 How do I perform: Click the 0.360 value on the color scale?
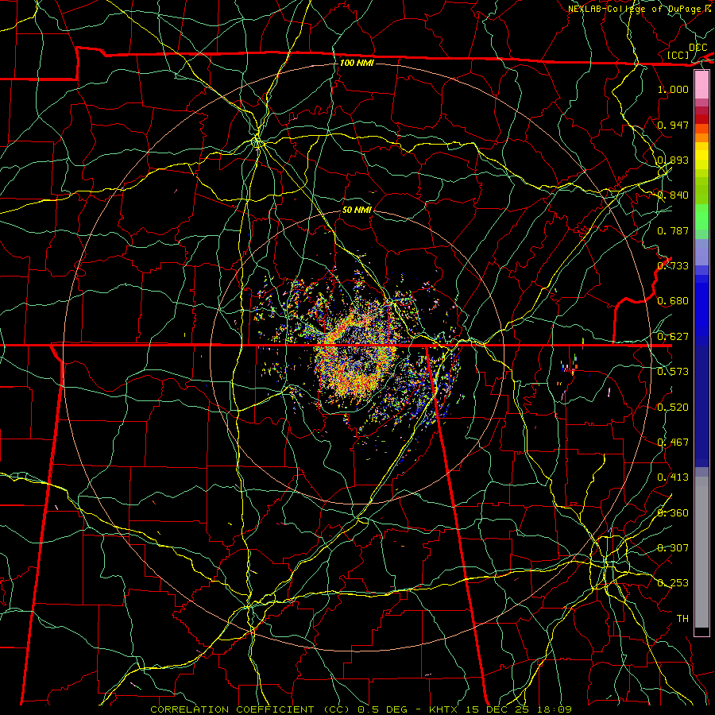click(673, 513)
